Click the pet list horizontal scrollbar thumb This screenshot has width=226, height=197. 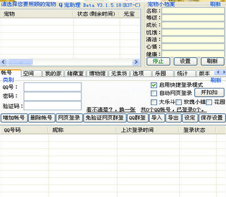click(x=20, y=62)
